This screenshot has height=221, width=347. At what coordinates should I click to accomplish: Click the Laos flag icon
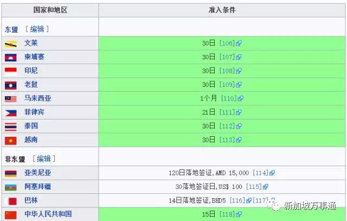[x=11, y=85]
